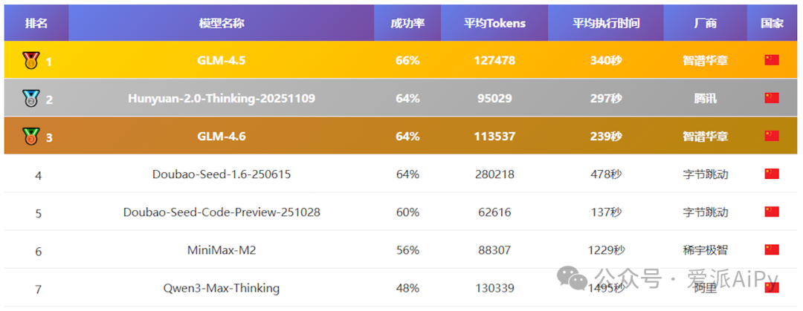Click 64% success rate in GLM-4.6 row
803x311 pixels.
[407, 136]
